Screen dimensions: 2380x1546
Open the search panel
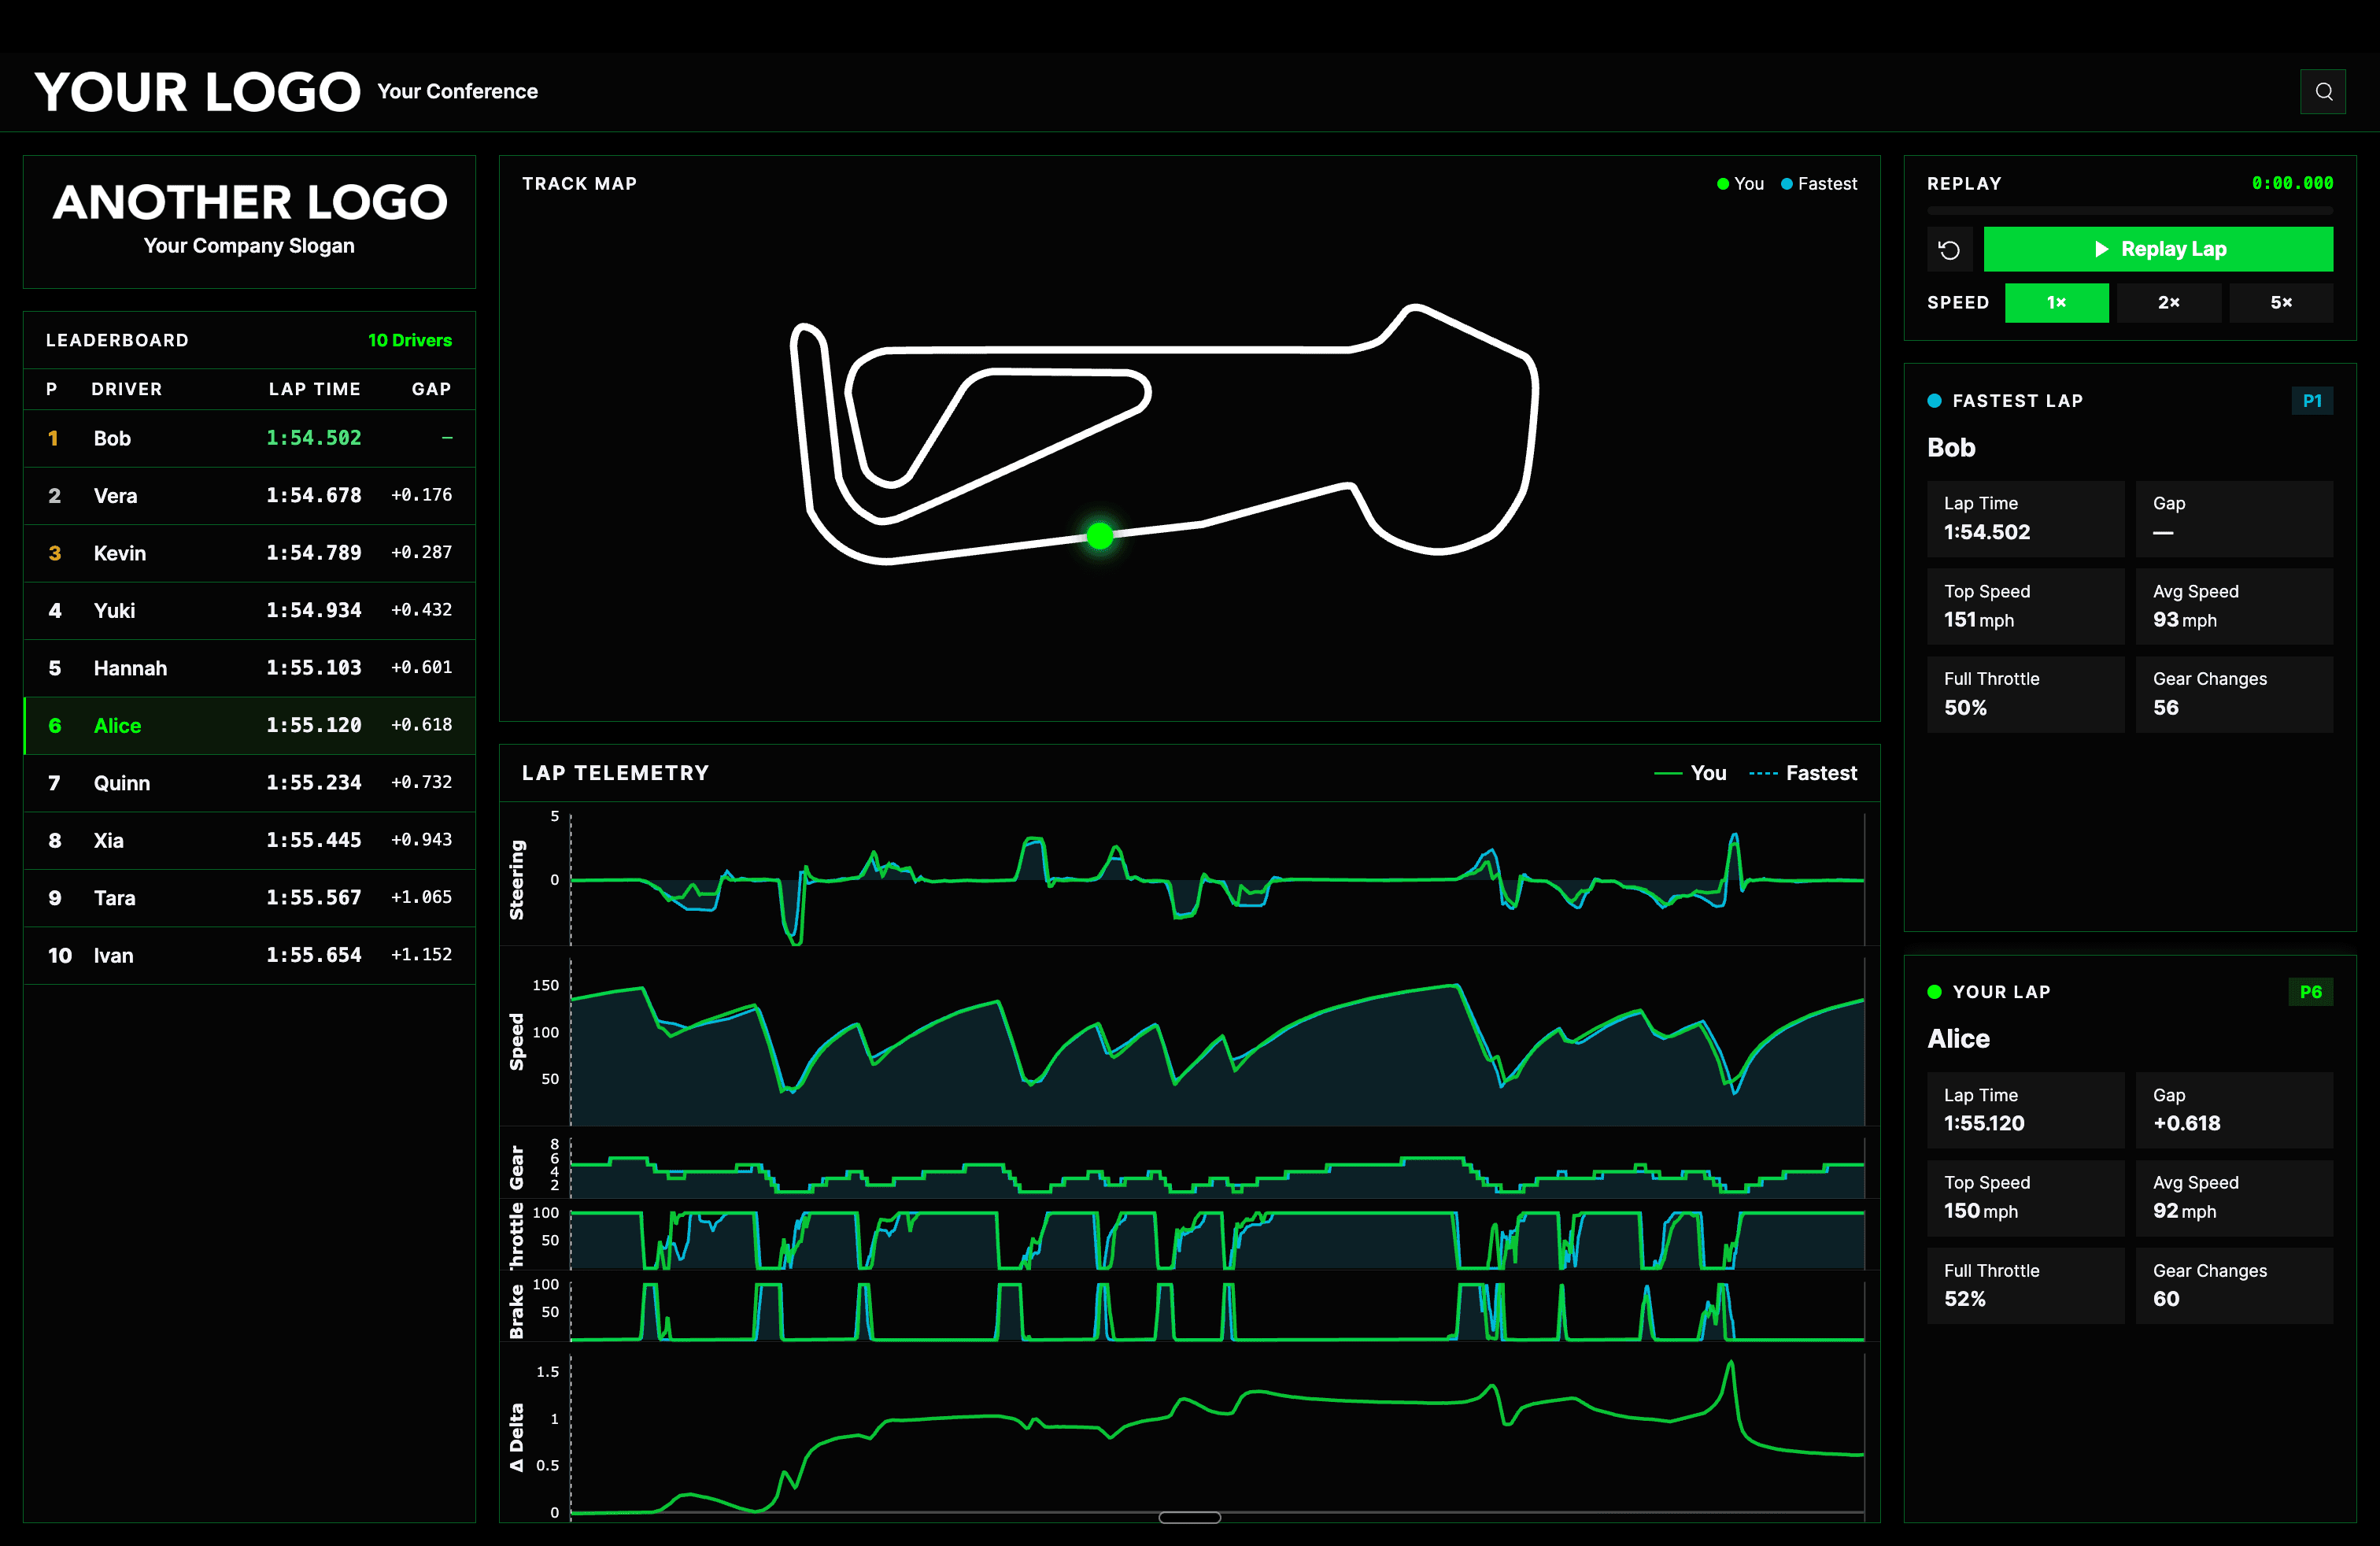click(x=2324, y=91)
